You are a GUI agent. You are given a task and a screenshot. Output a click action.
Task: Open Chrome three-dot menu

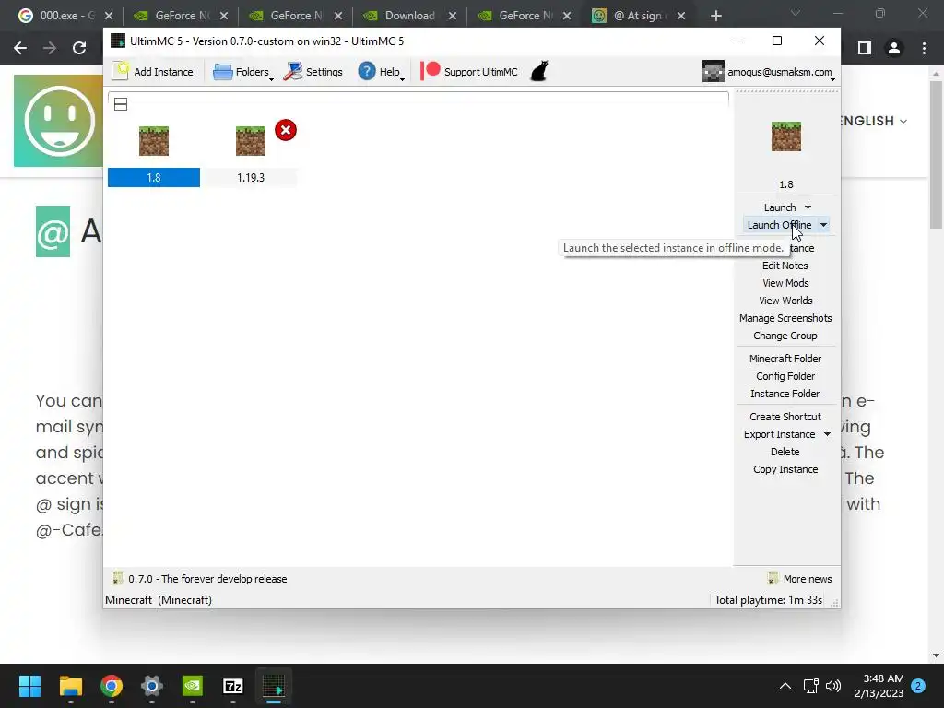[924, 48]
